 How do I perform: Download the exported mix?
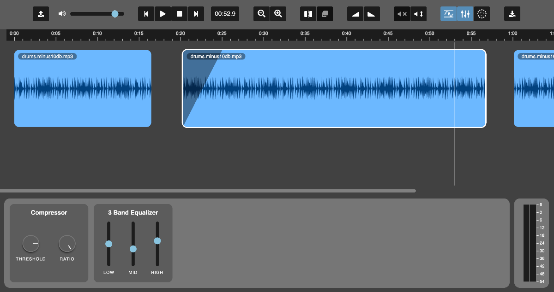[512, 14]
